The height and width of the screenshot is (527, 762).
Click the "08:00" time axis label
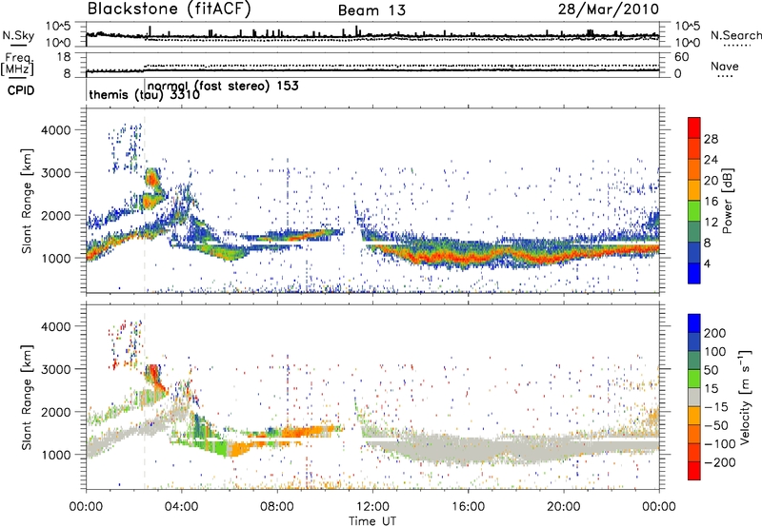pyautogui.click(x=277, y=507)
